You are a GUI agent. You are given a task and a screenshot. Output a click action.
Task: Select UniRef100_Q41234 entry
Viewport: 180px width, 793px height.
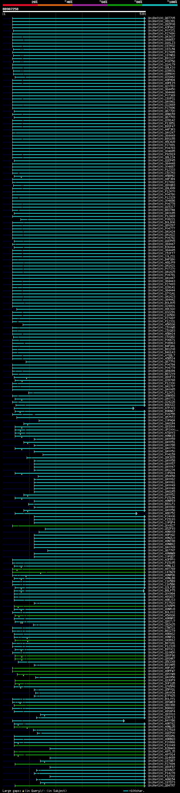pos(161,470)
